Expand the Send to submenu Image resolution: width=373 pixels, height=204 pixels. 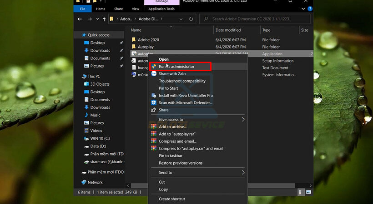point(243,173)
